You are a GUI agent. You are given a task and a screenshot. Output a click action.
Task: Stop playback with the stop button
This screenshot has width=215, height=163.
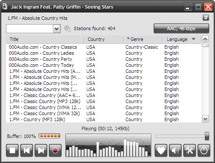tap(12, 150)
